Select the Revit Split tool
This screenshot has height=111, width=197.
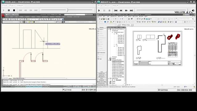(x=144, y=22)
